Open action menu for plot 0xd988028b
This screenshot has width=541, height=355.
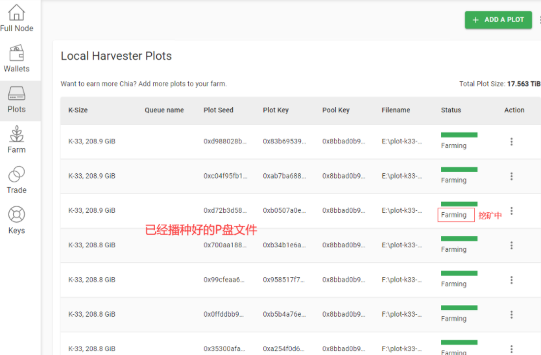point(511,141)
